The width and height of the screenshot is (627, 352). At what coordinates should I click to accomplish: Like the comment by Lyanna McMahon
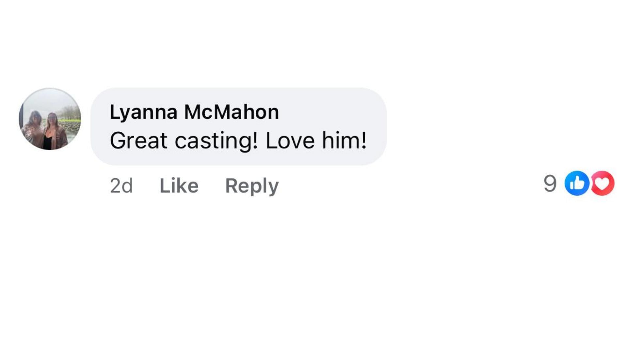tap(179, 186)
